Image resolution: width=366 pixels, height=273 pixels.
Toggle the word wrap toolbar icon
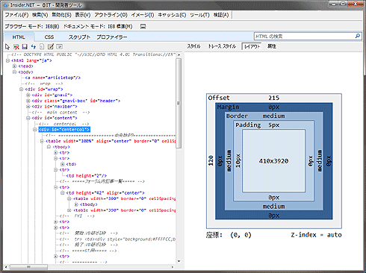coord(60,46)
